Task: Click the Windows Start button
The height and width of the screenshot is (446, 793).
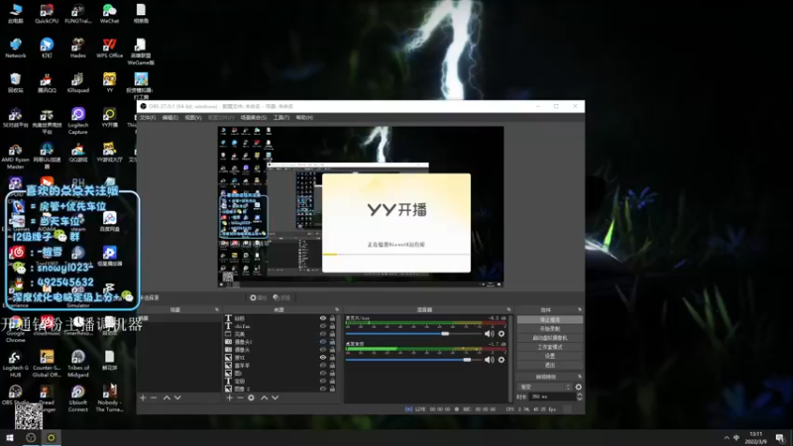Action: coord(10,438)
